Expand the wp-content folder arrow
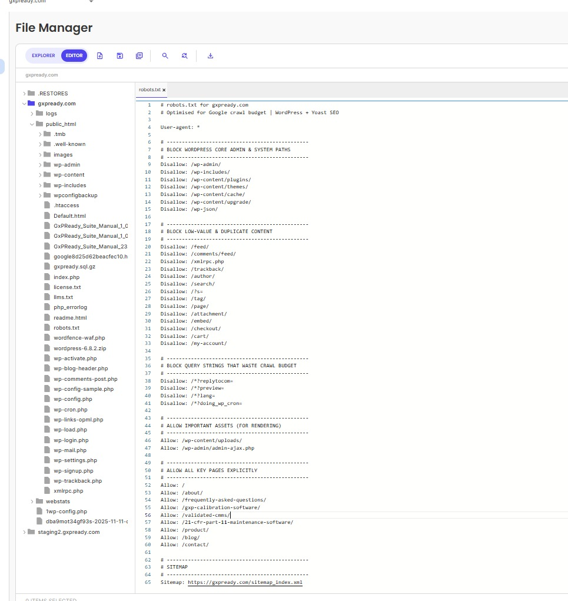Image resolution: width=568 pixels, height=601 pixels. point(41,175)
